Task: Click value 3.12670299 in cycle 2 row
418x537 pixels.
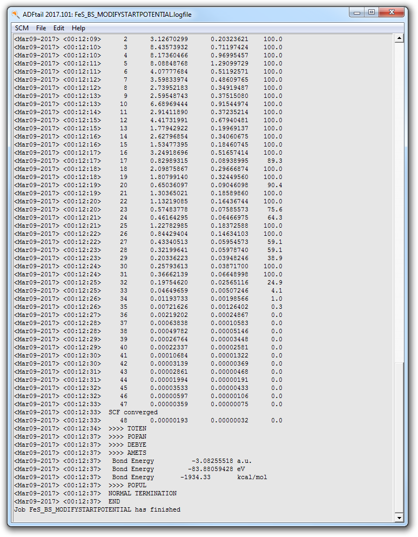Action: pos(169,39)
